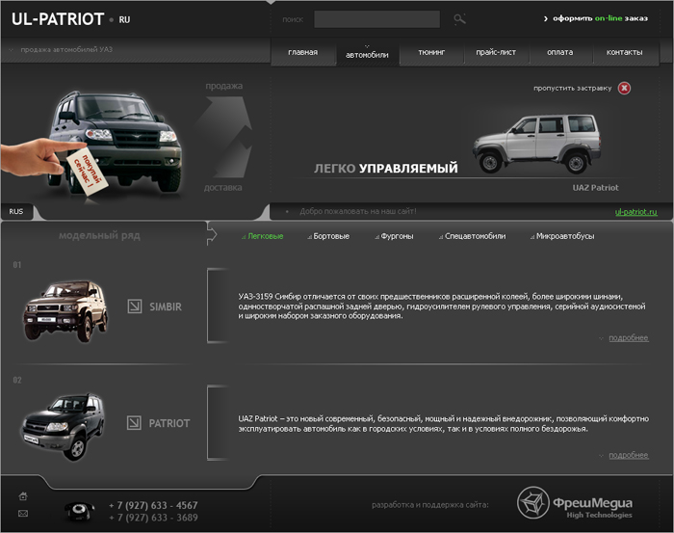Click the UL-PATRIOT RU site logo
Viewport: 674px width, 533px height.
[x=71, y=19]
